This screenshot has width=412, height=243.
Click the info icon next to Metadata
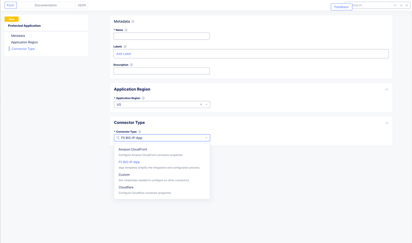[133, 21]
